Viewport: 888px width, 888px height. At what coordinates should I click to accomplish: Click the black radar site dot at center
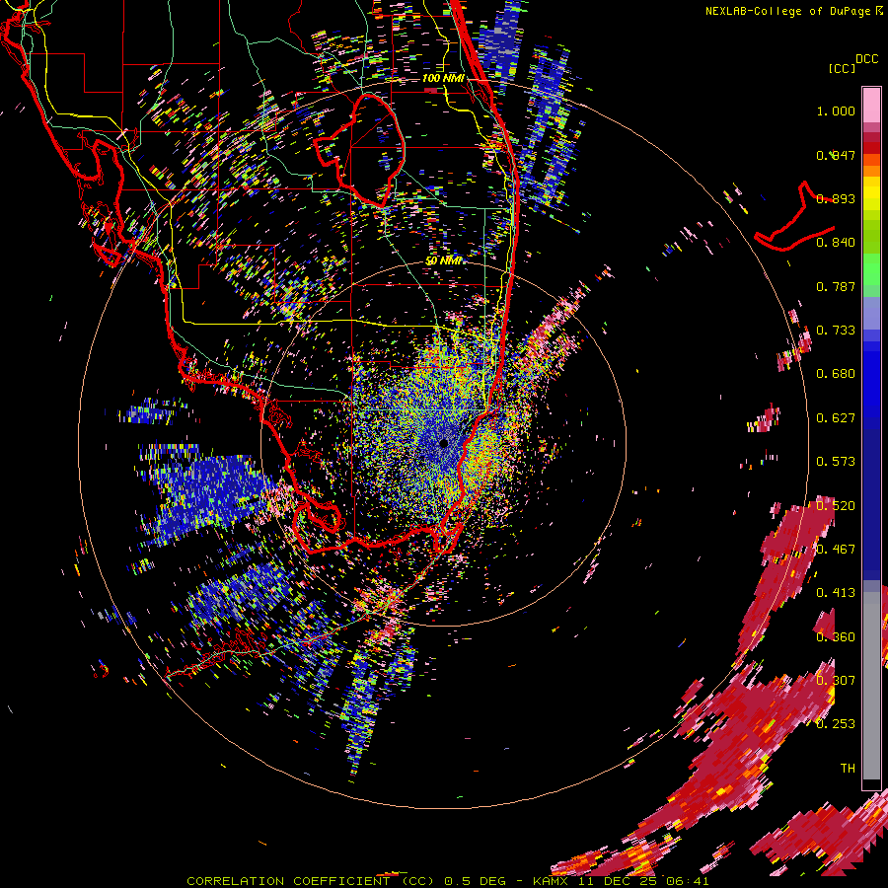point(443,443)
